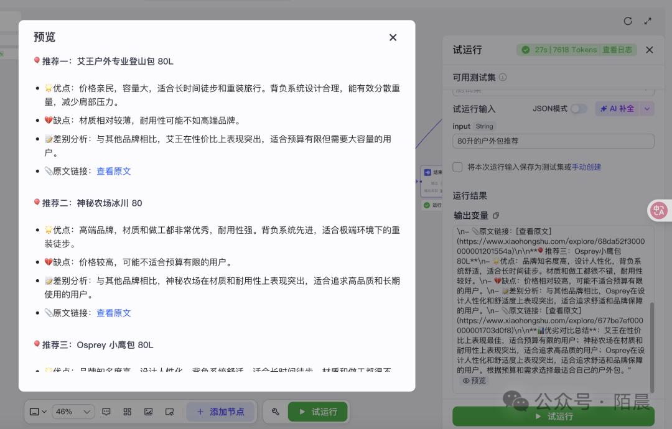Click the wrench settings icon next to 试运行
The height and width of the screenshot is (429, 672).
(x=274, y=411)
